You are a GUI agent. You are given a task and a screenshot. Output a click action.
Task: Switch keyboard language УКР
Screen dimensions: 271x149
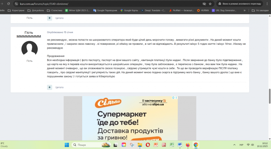[241, 145]
